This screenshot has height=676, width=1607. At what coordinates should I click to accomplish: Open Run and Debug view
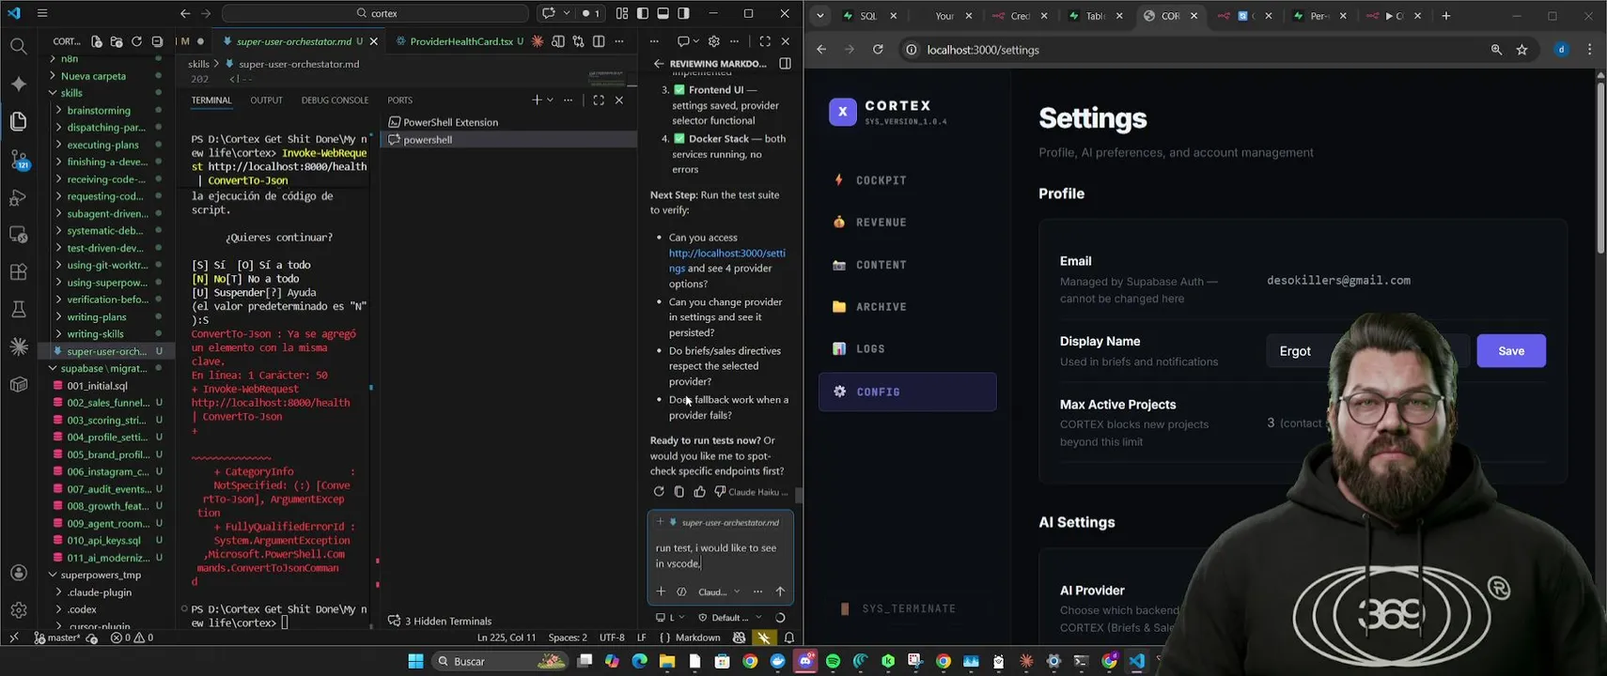[18, 197]
